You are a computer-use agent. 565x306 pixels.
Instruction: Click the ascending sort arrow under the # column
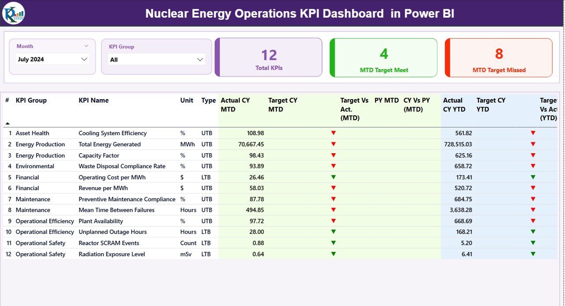pyautogui.click(x=8, y=124)
